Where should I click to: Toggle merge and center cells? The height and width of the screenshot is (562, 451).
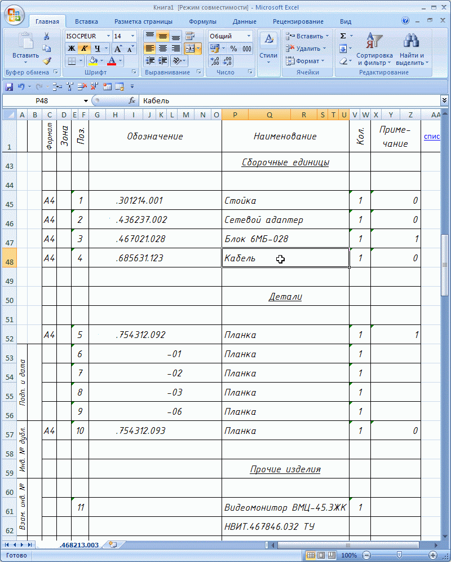tap(190, 49)
